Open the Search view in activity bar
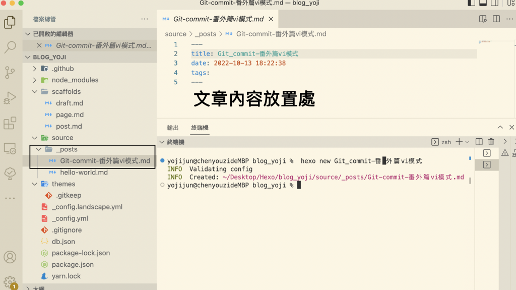The height and width of the screenshot is (290, 516). 10,47
